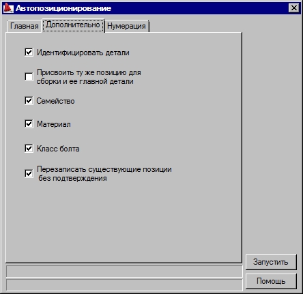The width and height of the screenshot is (303, 294).
Task: Close the Автопозиционирование dialog
Action: [294, 8]
